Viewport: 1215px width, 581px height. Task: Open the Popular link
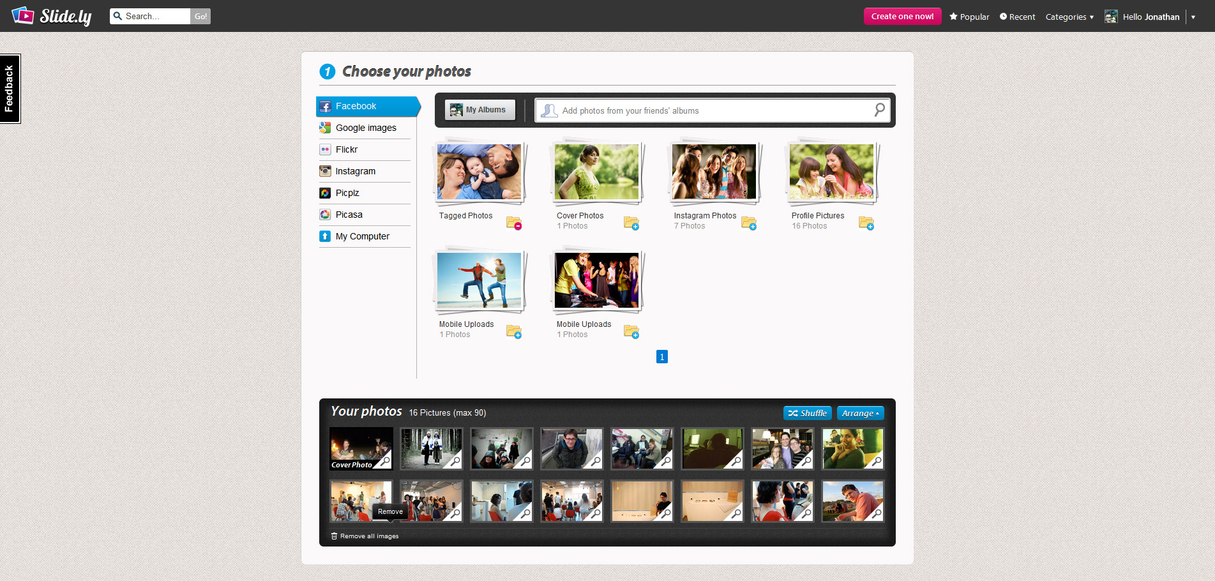coord(969,17)
